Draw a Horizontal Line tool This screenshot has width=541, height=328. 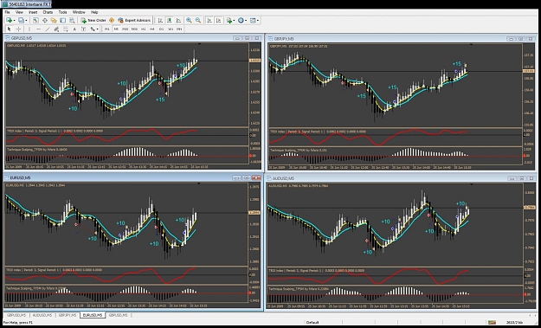pyautogui.click(x=38, y=29)
